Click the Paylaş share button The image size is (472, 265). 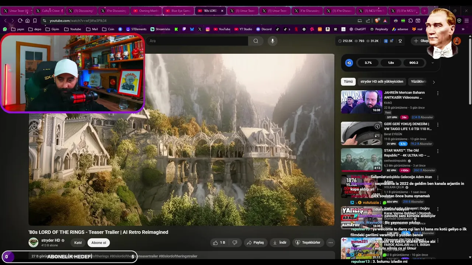255,243
